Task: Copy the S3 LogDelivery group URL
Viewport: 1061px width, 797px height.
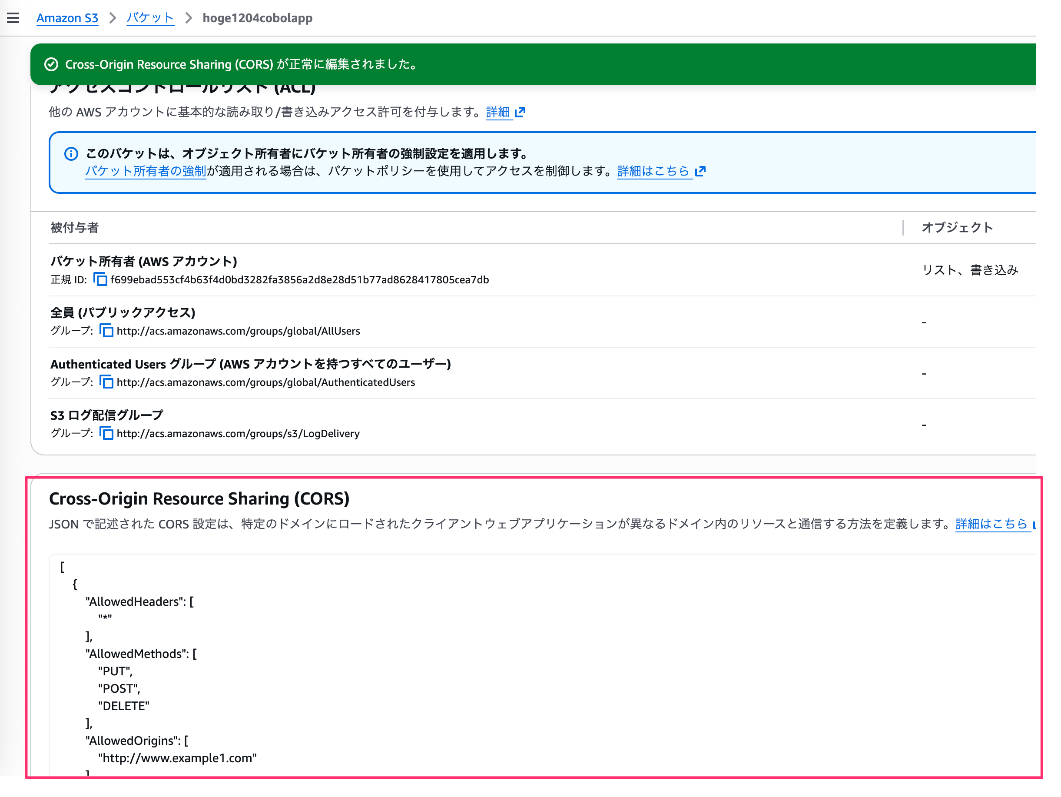Action: click(106, 433)
